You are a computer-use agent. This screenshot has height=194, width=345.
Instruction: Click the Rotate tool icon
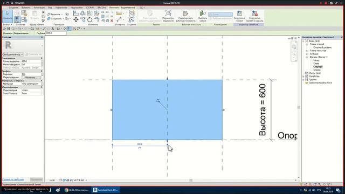[x=90, y=19]
